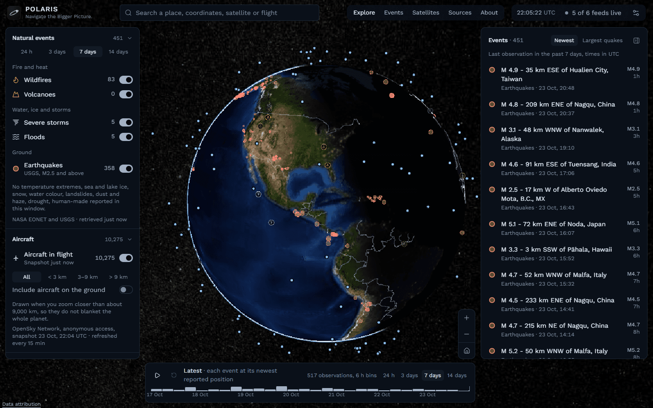Zoom in on the globe
This screenshot has width=653, height=408.
(467, 318)
